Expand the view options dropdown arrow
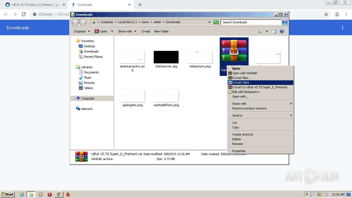This screenshot has height=198, width=352. (267, 31)
